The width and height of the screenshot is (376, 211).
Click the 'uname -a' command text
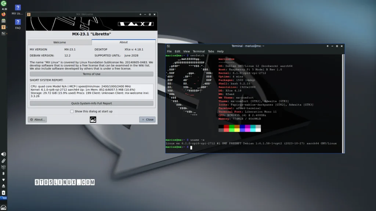point(197,140)
